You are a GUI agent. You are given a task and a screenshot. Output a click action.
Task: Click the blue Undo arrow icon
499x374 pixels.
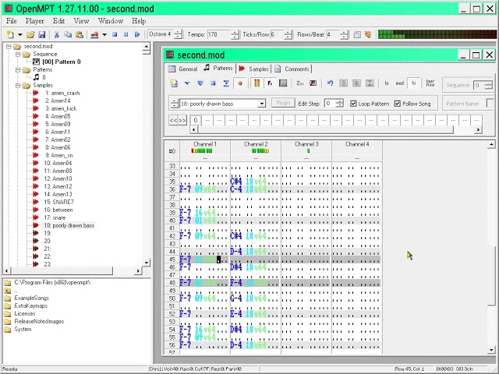[x=330, y=83]
